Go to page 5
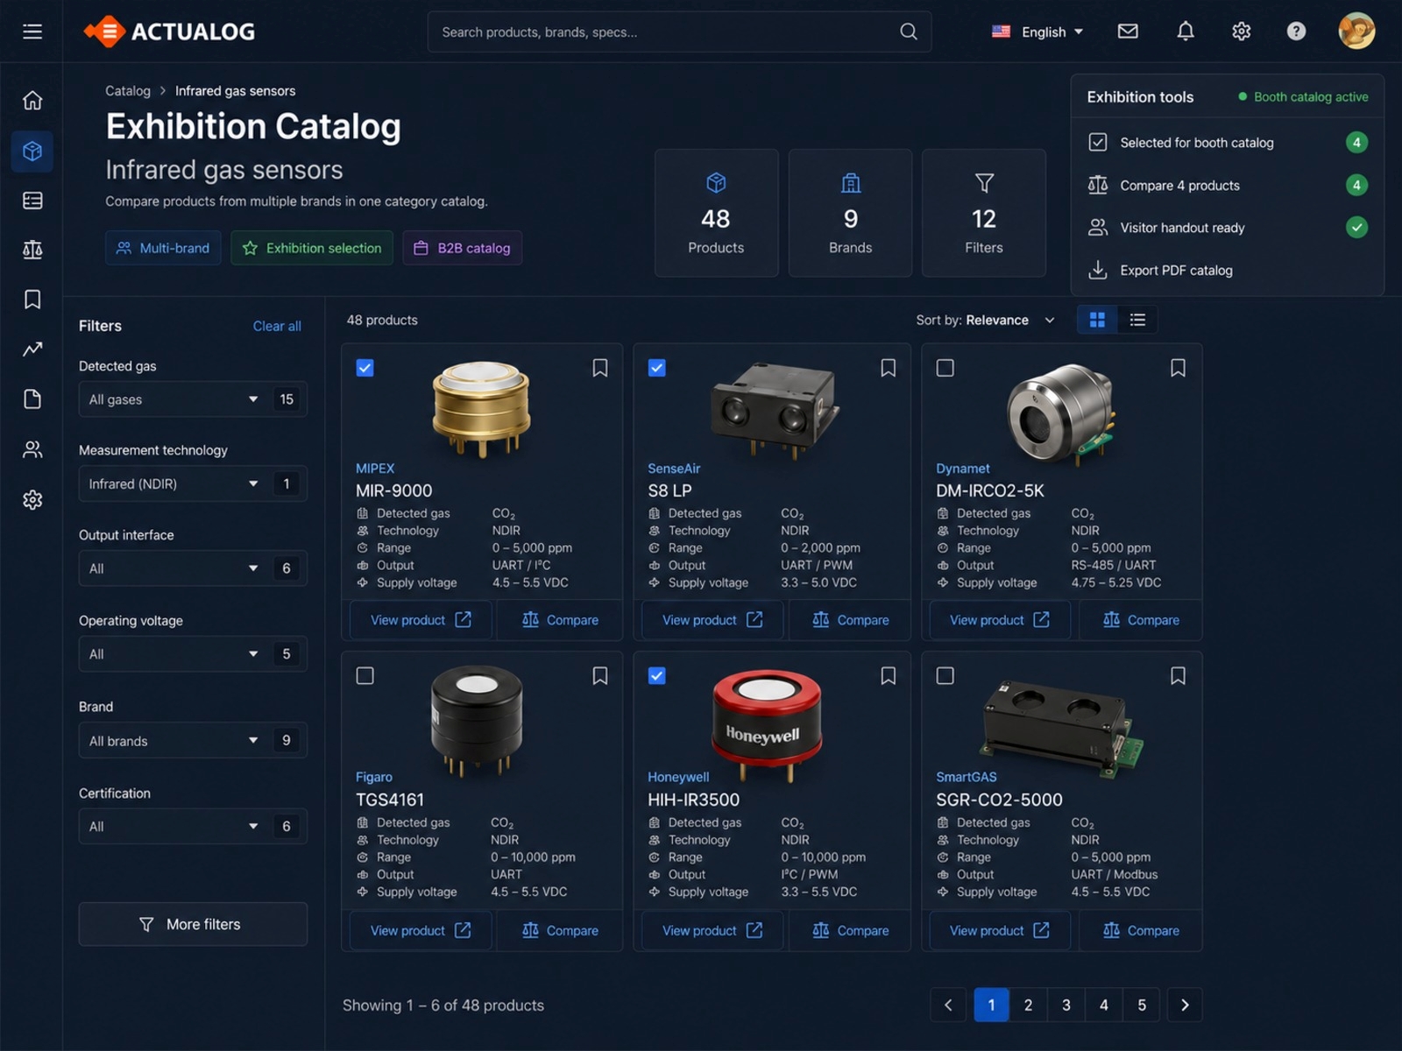This screenshot has width=1402, height=1051. point(1142,1005)
